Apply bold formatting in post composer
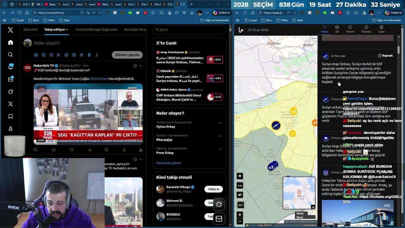The height and width of the screenshot is (228, 405). (89, 55)
